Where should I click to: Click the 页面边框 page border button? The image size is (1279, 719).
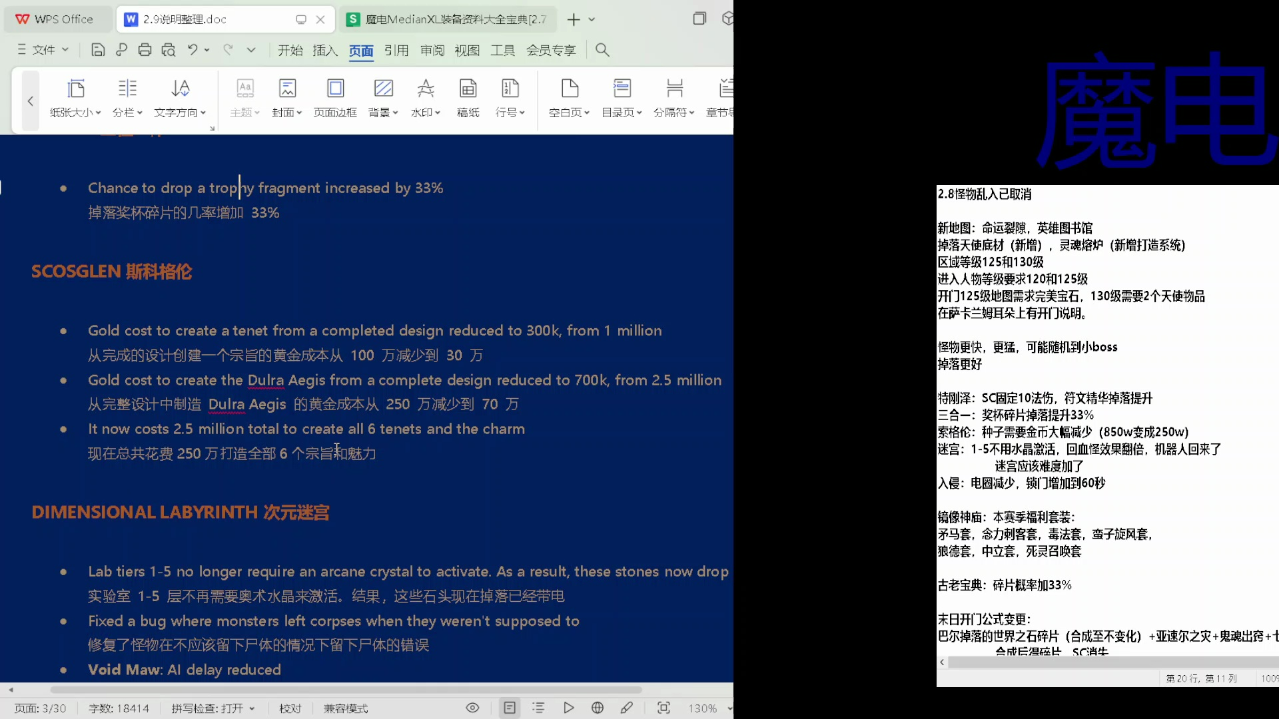[x=335, y=99]
